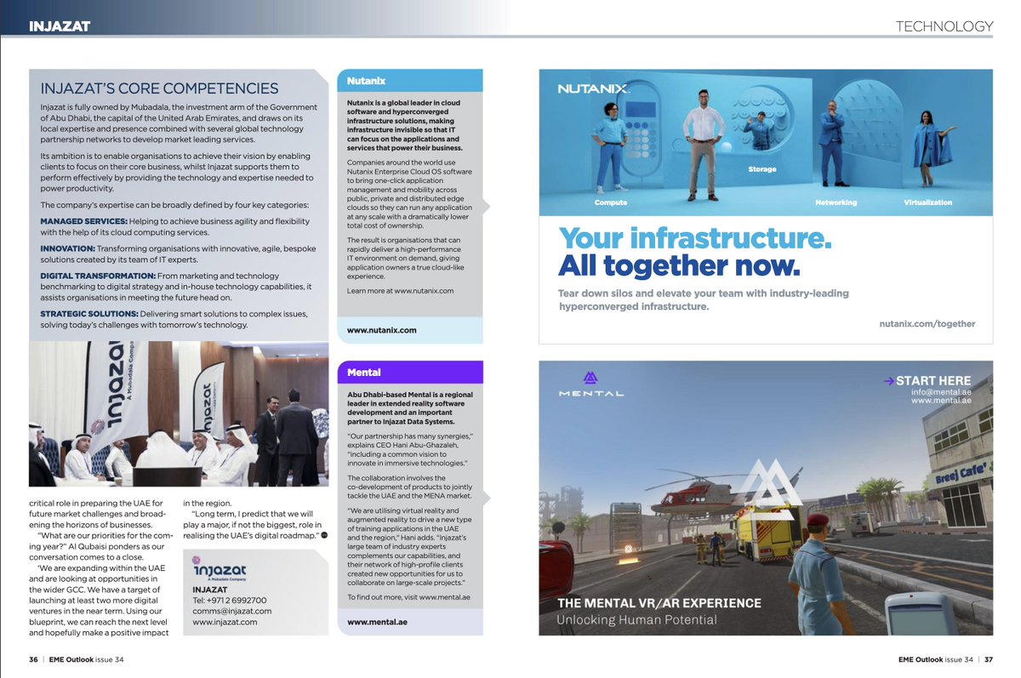Open www.mental.ae under START HERE
Screen dimensions: 1021x678
(941, 401)
